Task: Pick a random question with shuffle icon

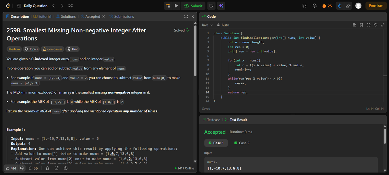Action: pos(71,6)
